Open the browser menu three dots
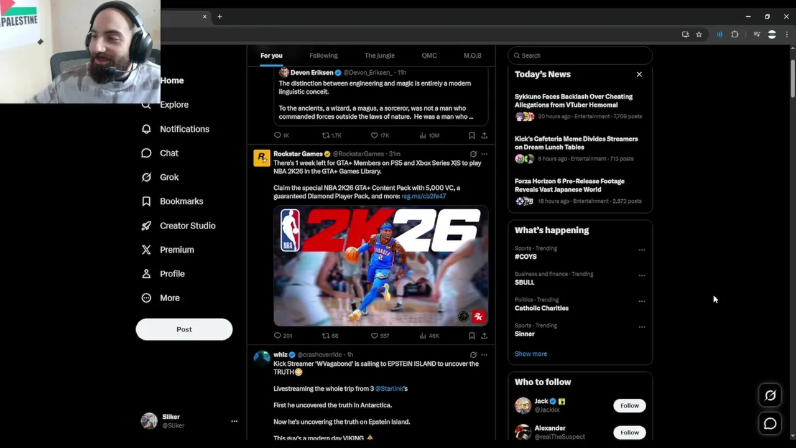Screen dimensions: 796x448 point(787,34)
